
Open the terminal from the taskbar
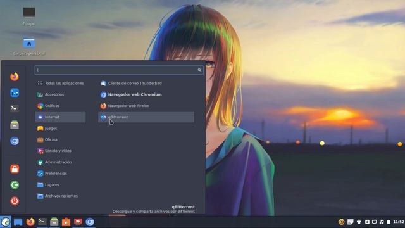pos(42,222)
